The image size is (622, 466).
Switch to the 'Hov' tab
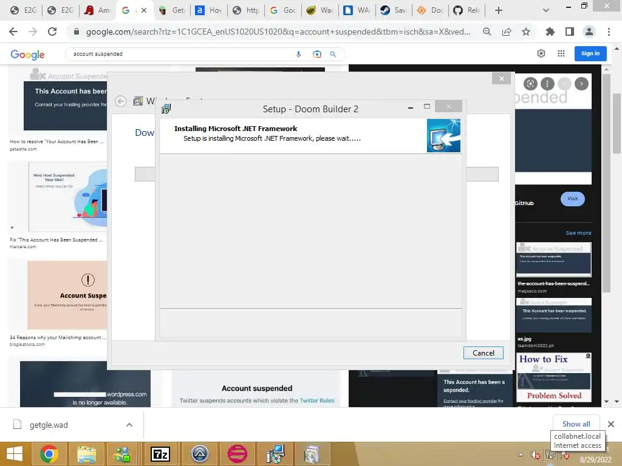click(209, 10)
